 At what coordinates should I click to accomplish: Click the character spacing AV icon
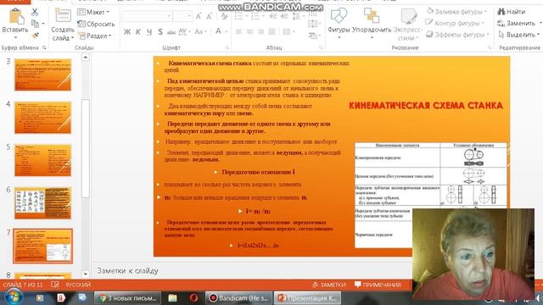pyautogui.click(x=183, y=32)
